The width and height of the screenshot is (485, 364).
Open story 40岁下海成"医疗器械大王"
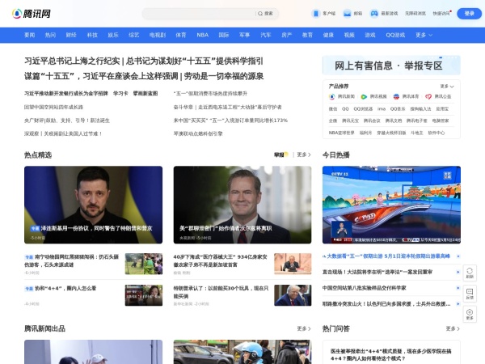[220, 260]
